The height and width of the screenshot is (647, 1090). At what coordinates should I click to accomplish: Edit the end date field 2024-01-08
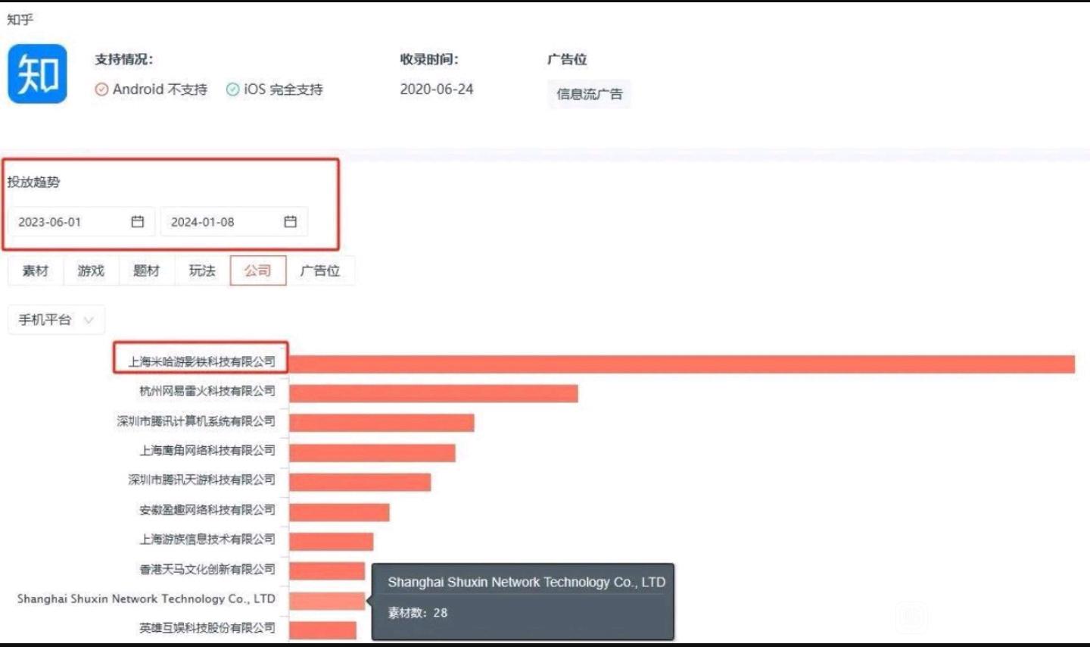pyautogui.click(x=234, y=221)
